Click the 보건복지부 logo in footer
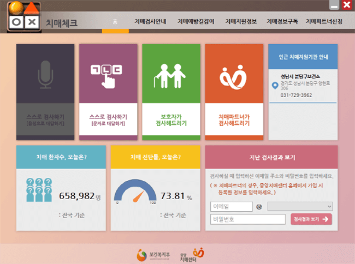The width and height of the screenshot is (355, 264). 153,255
